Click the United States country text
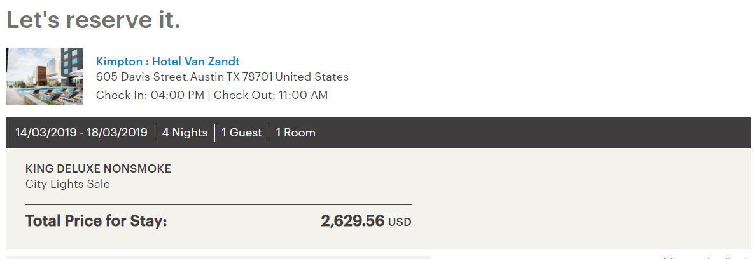The height and width of the screenshot is (259, 754). 312,77
